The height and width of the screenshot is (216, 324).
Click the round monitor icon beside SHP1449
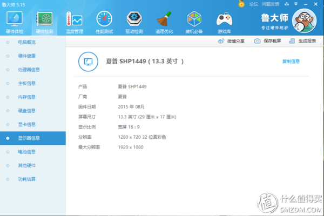[x=88, y=62]
